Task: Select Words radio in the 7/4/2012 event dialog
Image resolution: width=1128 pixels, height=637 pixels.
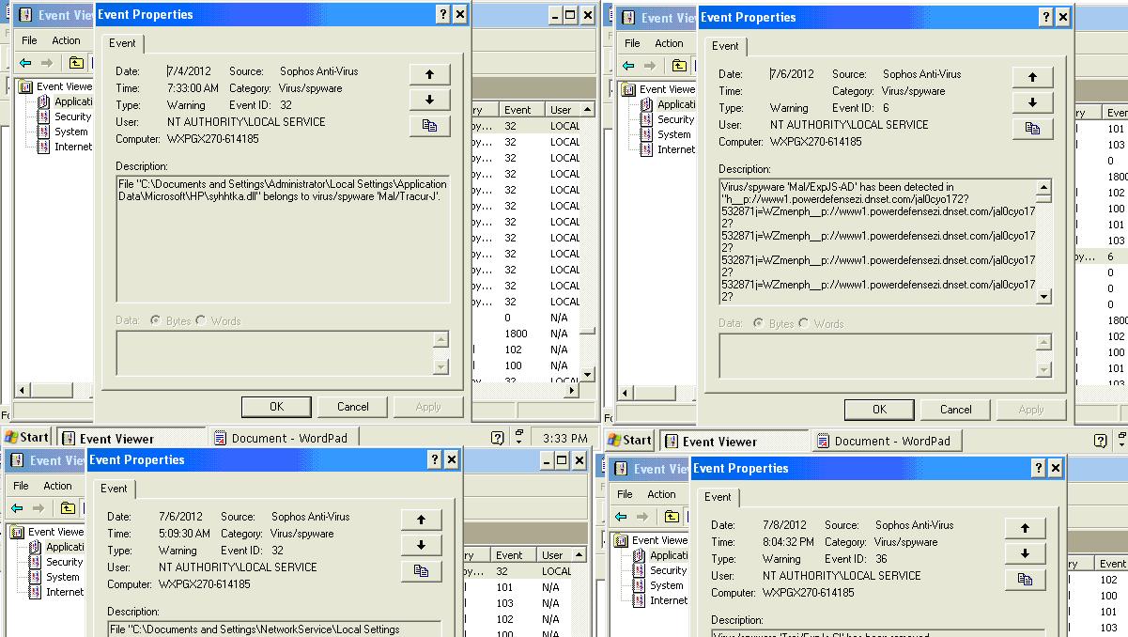Action: tap(201, 321)
